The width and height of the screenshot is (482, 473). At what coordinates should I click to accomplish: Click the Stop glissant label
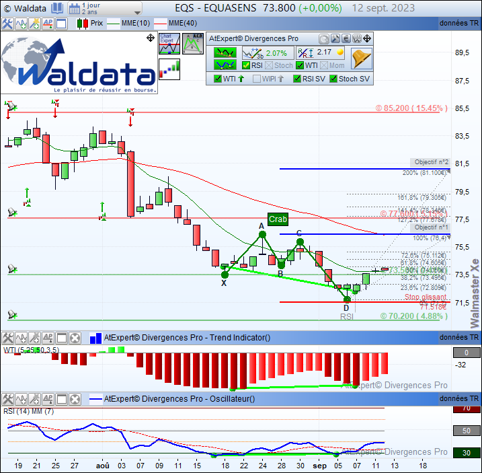[426, 297]
